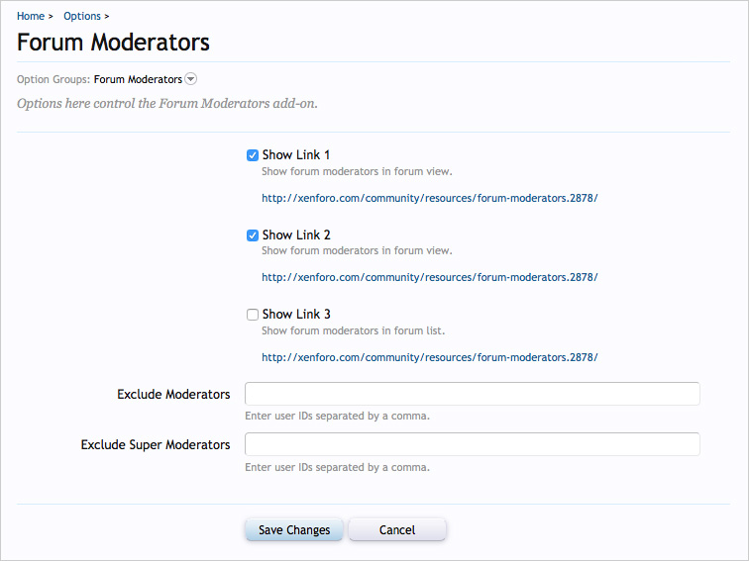Image resolution: width=749 pixels, height=561 pixels.
Task: Click the "Show Link 3" label text
Action: (296, 315)
